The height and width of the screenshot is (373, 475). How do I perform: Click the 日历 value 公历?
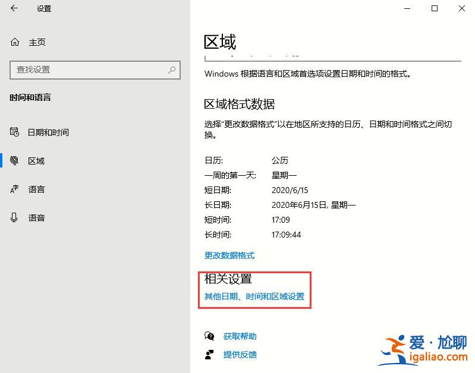coord(279,160)
